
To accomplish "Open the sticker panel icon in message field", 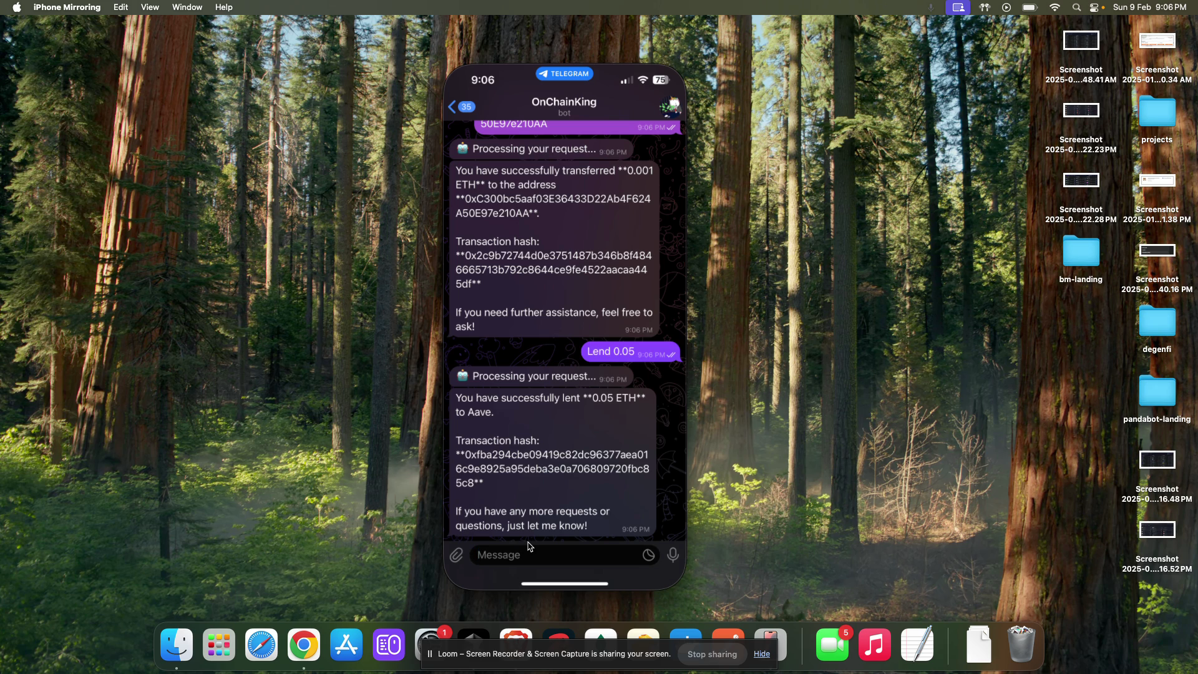I will tap(648, 555).
